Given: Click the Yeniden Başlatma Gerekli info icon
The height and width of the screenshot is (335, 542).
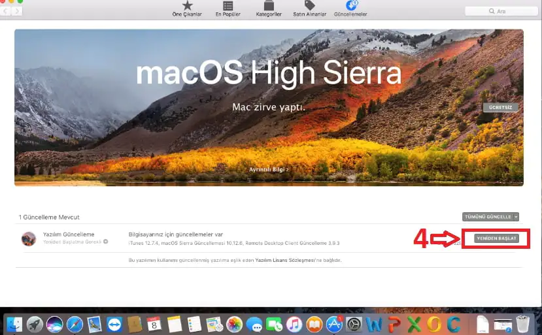Looking at the screenshot, I should pyautogui.click(x=106, y=242).
